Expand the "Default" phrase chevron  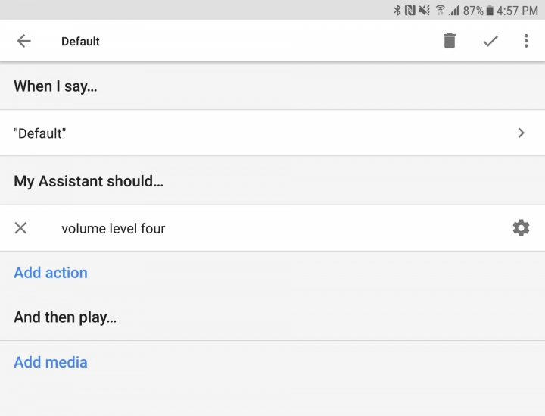tap(521, 133)
